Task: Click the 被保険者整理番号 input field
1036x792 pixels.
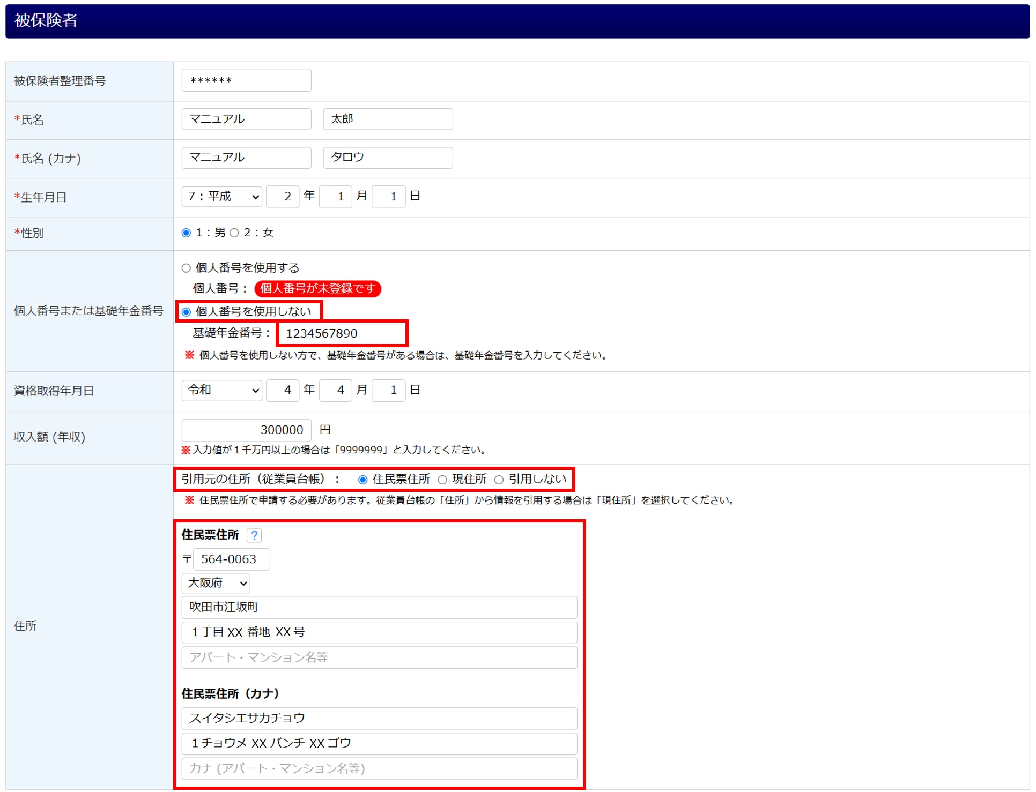Action: (246, 80)
